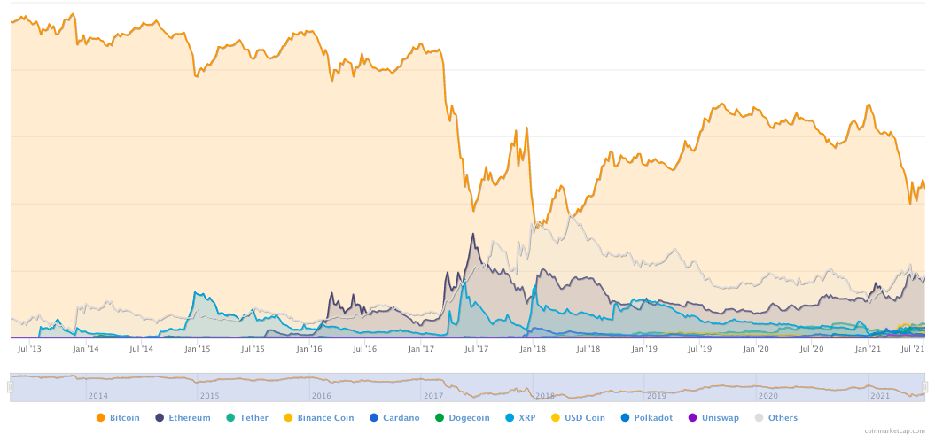Viewport: 935px width, 442px height.
Task: Click the dark purple Ethereum legend dot
Action: pyautogui.click(x=160, y=418)
